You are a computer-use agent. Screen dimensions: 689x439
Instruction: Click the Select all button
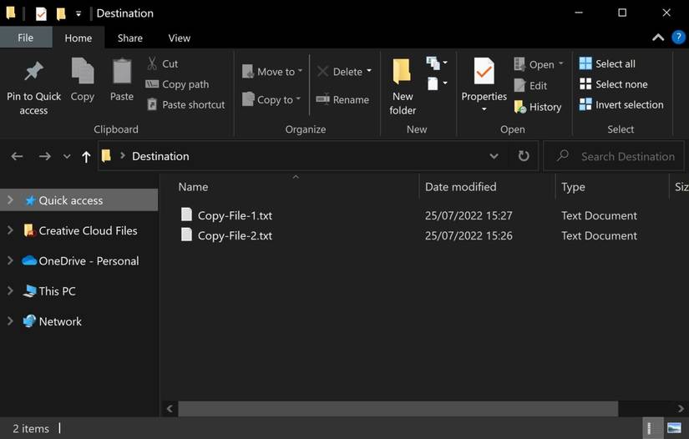coord(608,63)
